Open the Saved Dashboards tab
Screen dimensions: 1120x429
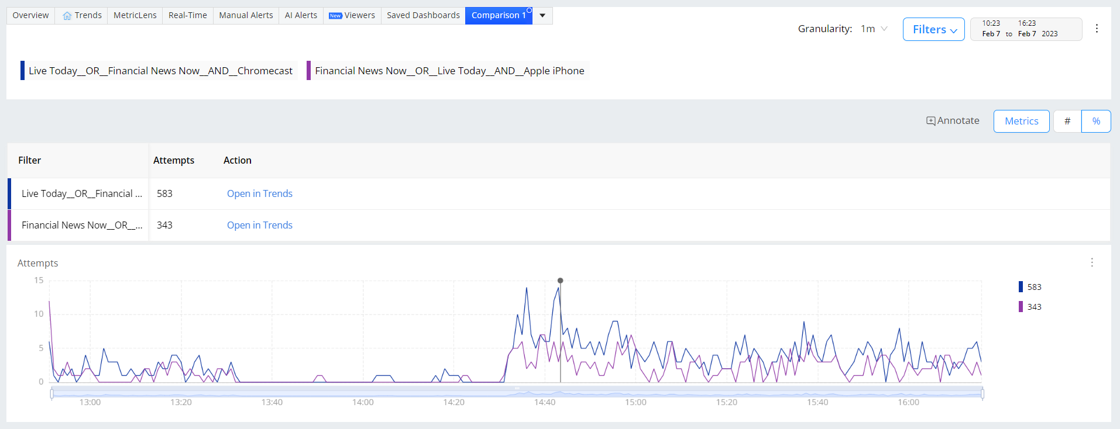423,15
